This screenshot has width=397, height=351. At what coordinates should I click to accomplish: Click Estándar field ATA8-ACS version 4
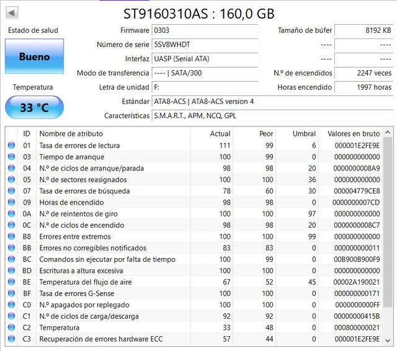point(272,102)
